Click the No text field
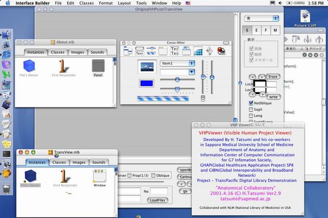This screenshot has width=328, height=218. pyautogui.click(x=159, y=191)
